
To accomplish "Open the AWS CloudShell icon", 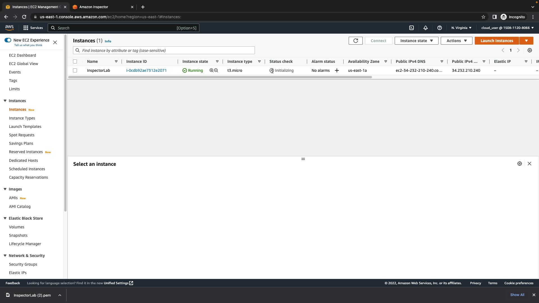I will tap(412, 28).
